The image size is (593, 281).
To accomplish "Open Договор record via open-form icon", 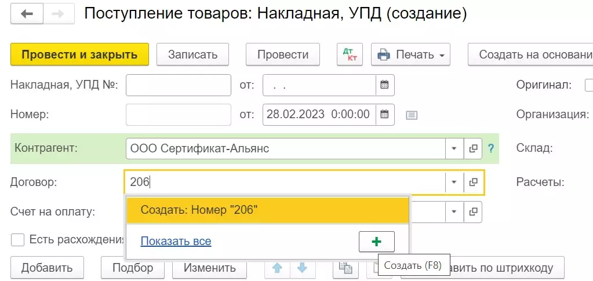I will point(473,183).
